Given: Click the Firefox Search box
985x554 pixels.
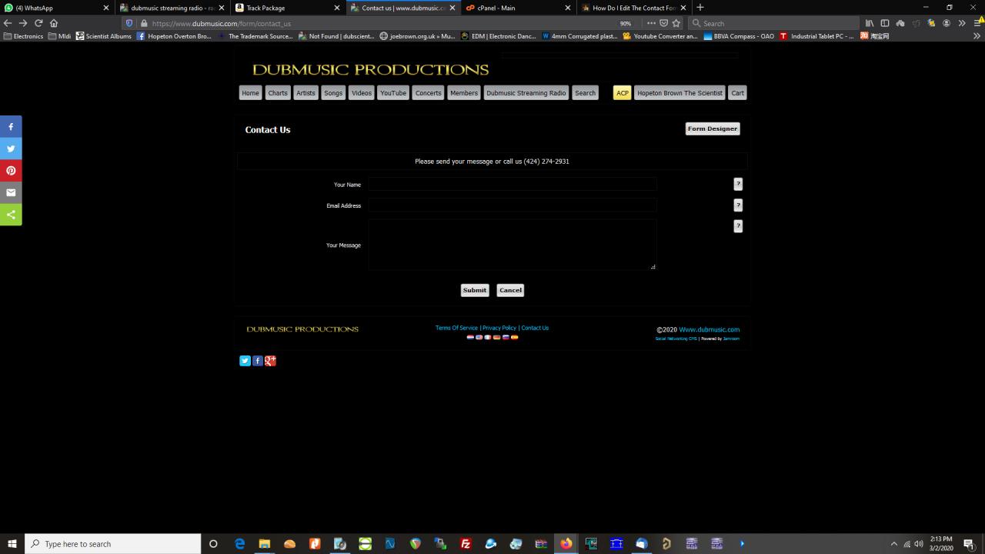Looking at the screenshot, I should pos(773,23).
